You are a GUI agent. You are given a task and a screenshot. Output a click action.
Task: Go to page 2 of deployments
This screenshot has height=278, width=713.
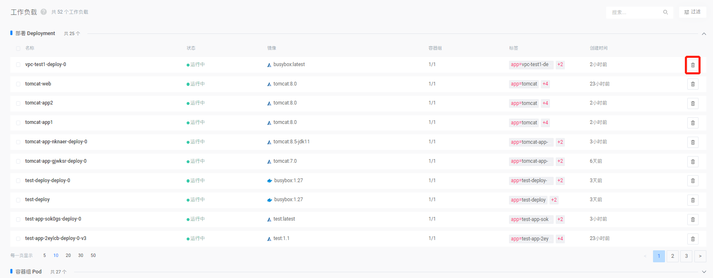click(x=672, y=256)
